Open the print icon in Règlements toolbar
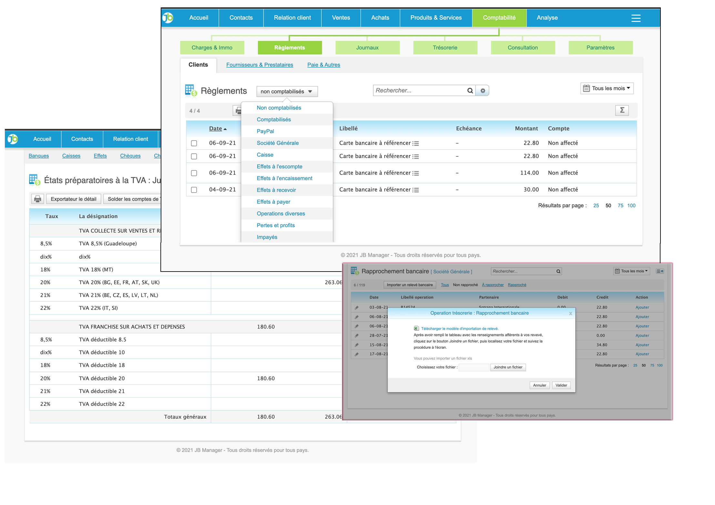 pyautogui.click(x=238, y=110)
